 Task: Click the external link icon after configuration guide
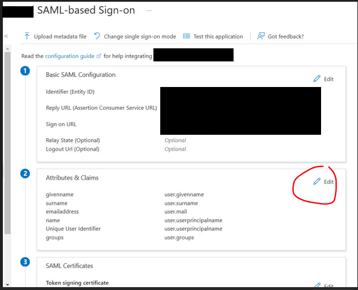click(99, 56)
